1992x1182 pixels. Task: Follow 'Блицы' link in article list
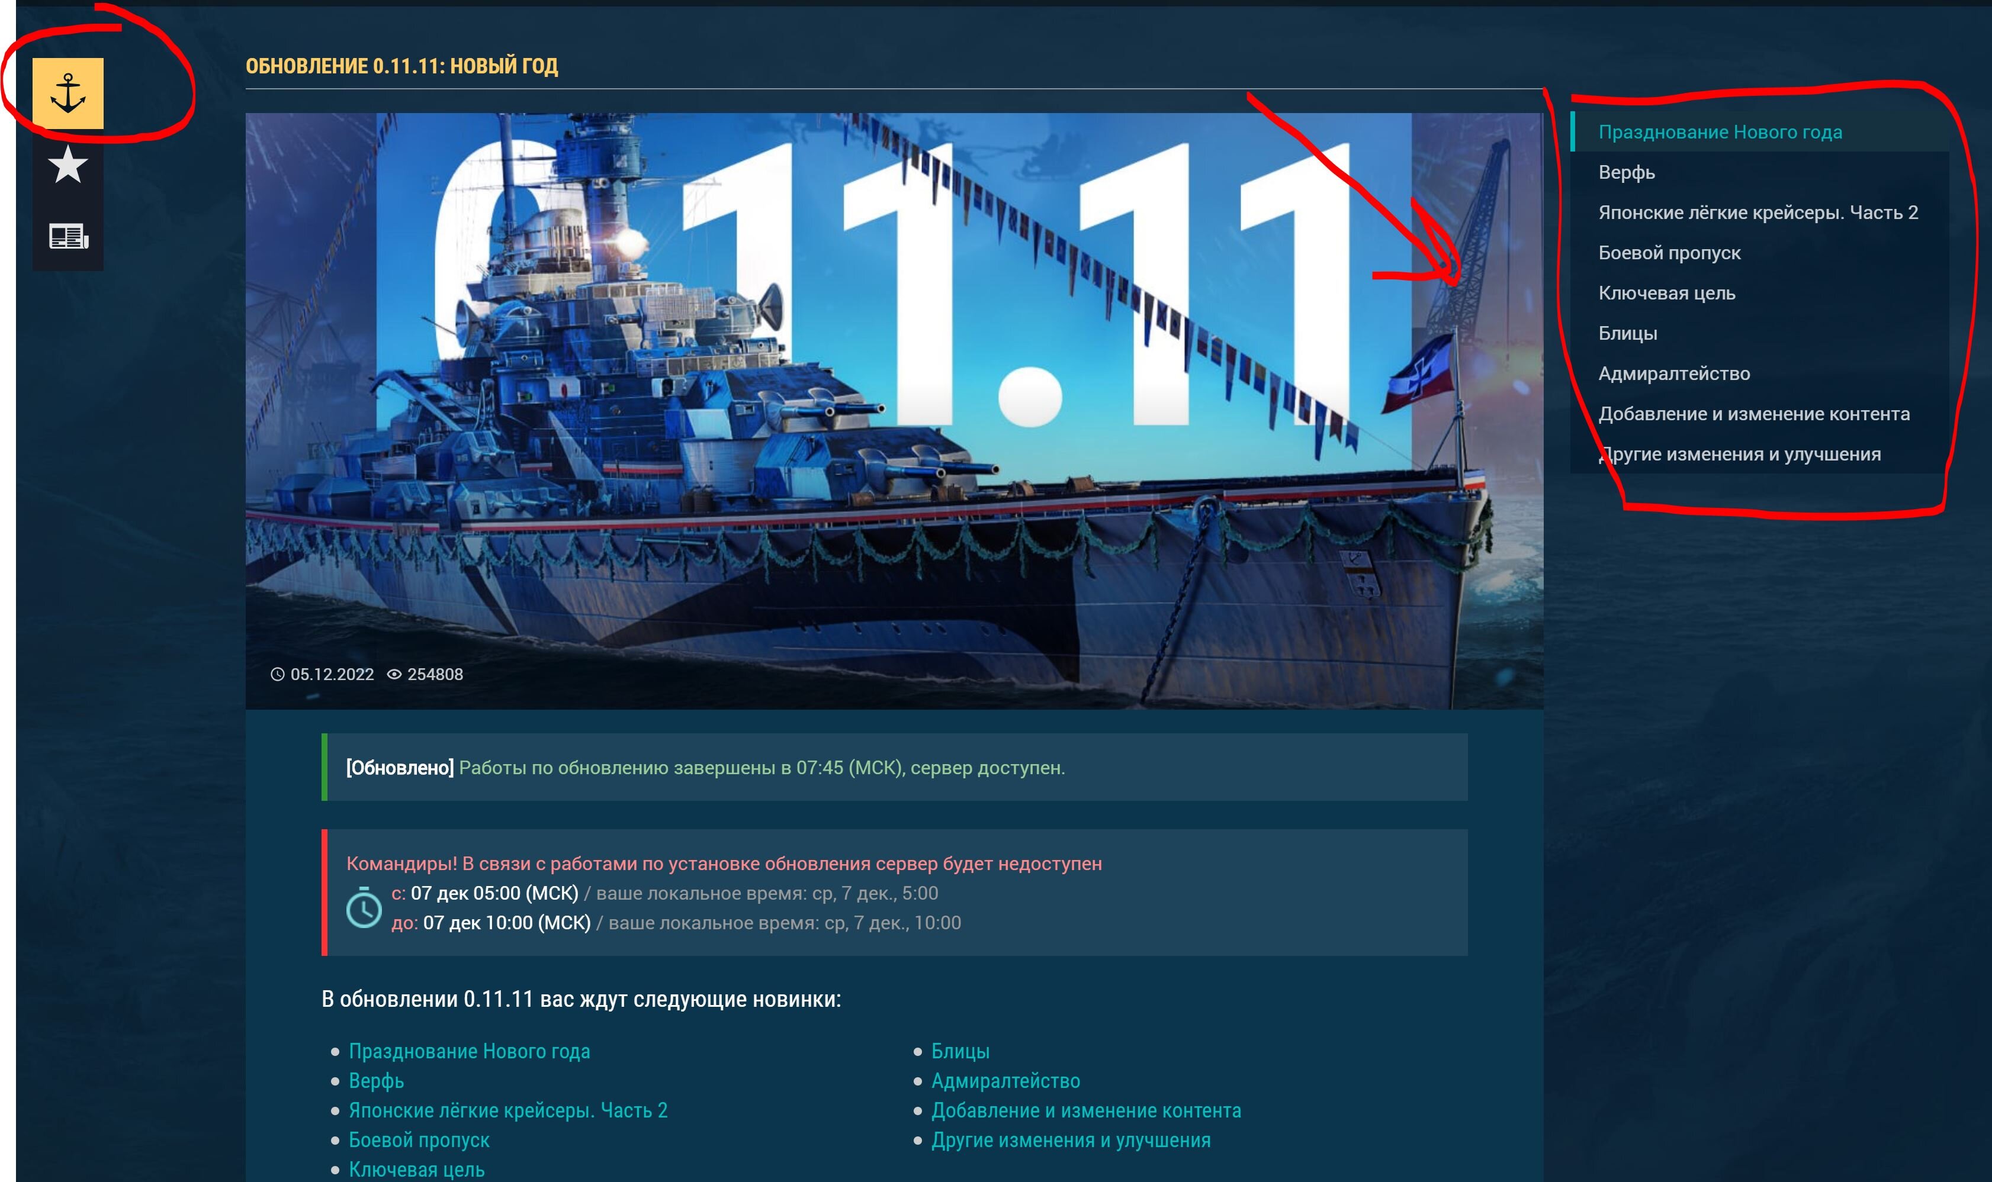pos(960,1051)
